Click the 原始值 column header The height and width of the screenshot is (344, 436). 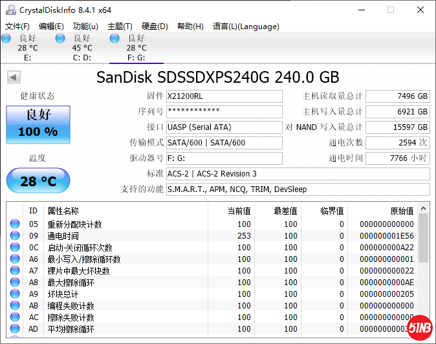click(x=401, y=211)
